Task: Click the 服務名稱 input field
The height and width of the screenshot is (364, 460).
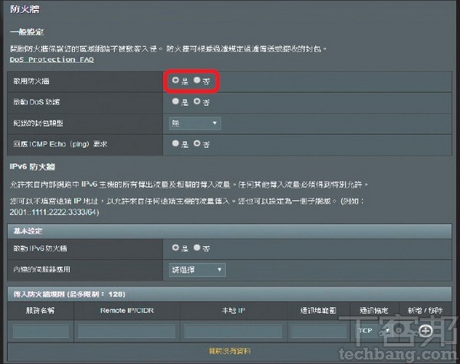Action: [40, 330]
